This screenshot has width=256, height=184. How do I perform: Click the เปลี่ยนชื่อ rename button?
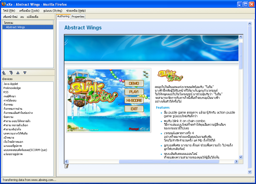(32, 17)
